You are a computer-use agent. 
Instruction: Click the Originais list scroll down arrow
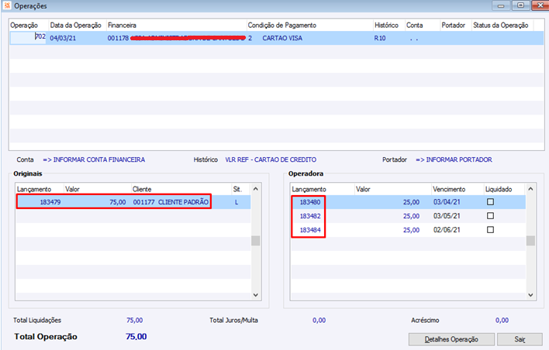click(256, 295)
